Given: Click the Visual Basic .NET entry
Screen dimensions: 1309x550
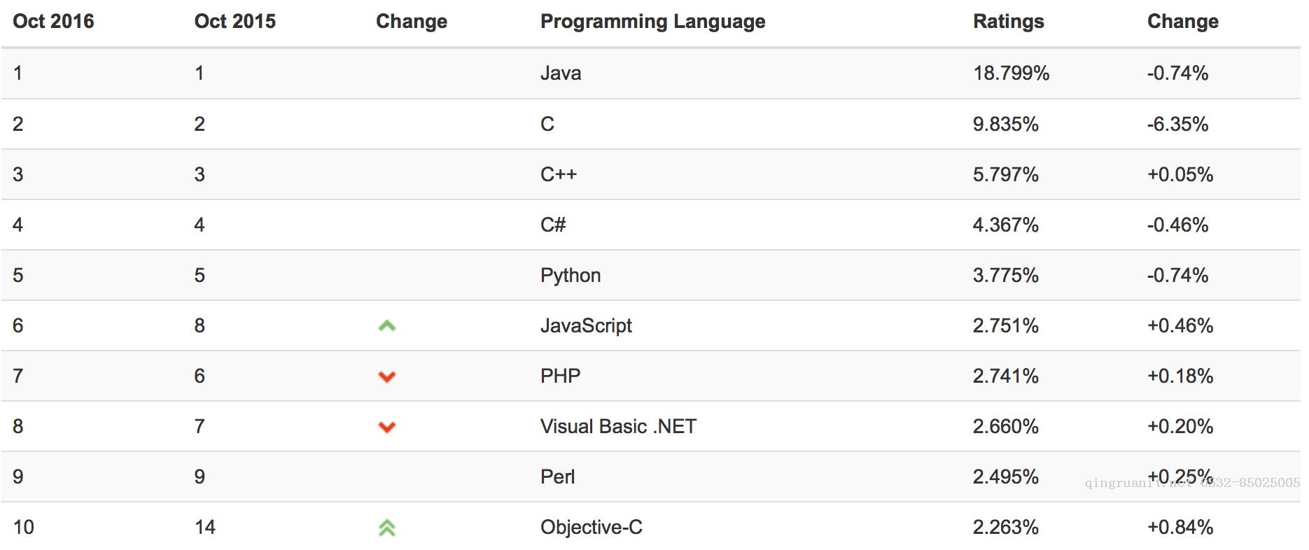Looking at the screenshot, I should [618, 426].
